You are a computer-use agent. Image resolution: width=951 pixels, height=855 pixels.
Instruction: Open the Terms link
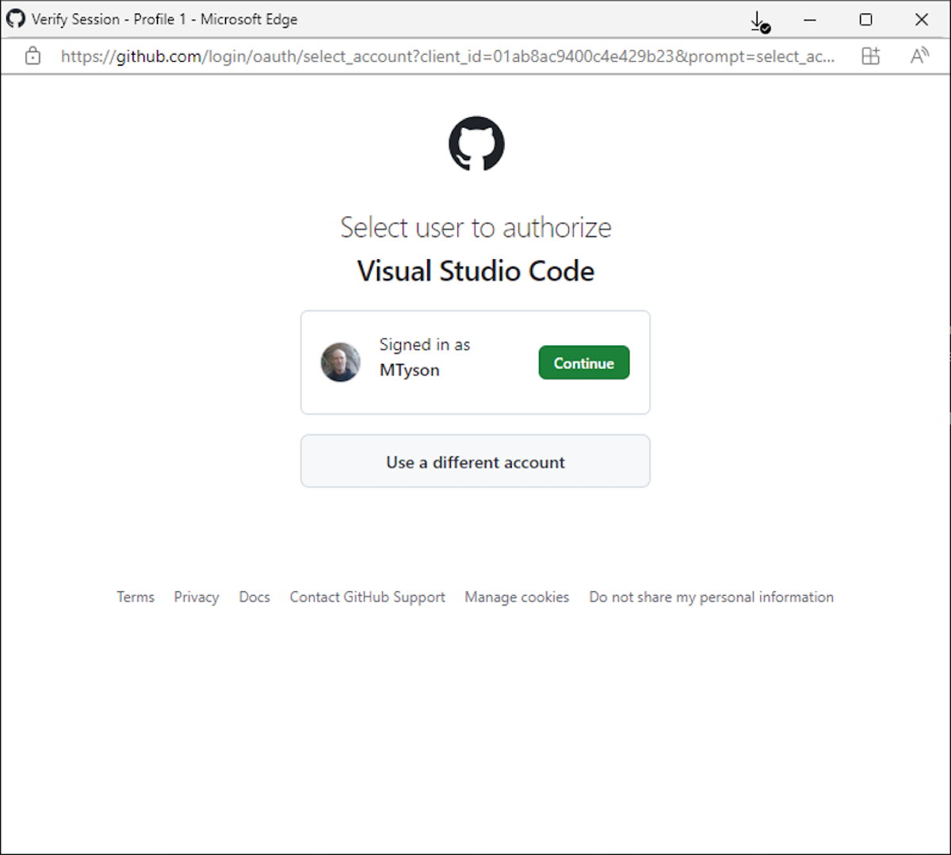[136, 597]
